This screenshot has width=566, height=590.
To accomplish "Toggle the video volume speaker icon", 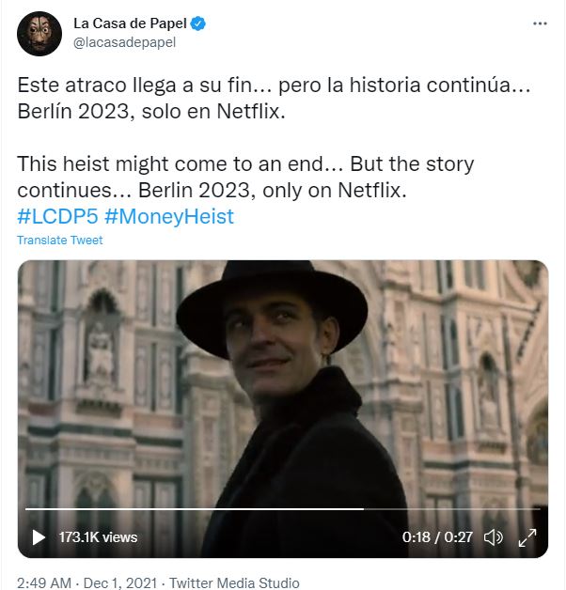I will (x=493, y=537).
